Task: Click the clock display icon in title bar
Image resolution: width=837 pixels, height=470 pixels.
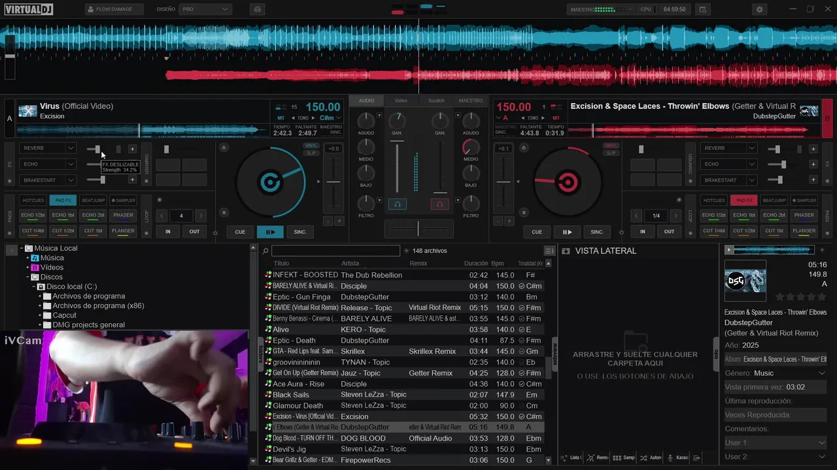Action: 702,9
